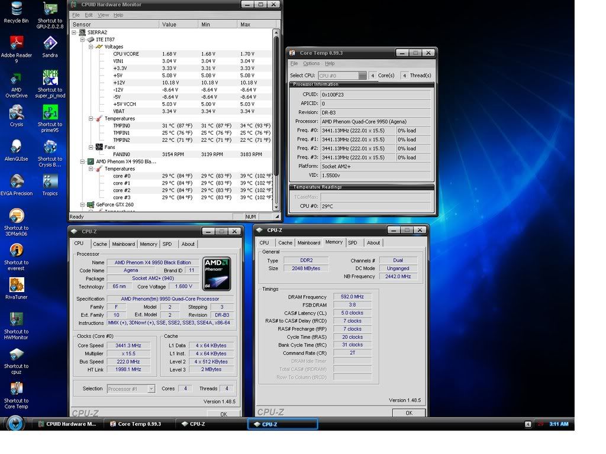Launch Adobe Reader 9 from desktop
This screenshot has width=606, height=454.
16,48
